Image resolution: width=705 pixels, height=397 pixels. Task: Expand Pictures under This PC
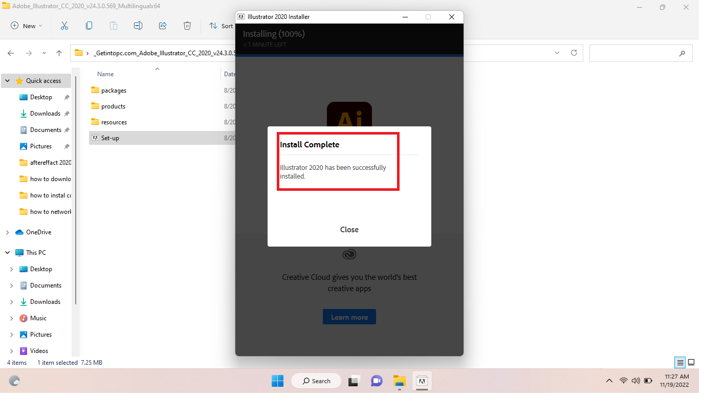12,335
